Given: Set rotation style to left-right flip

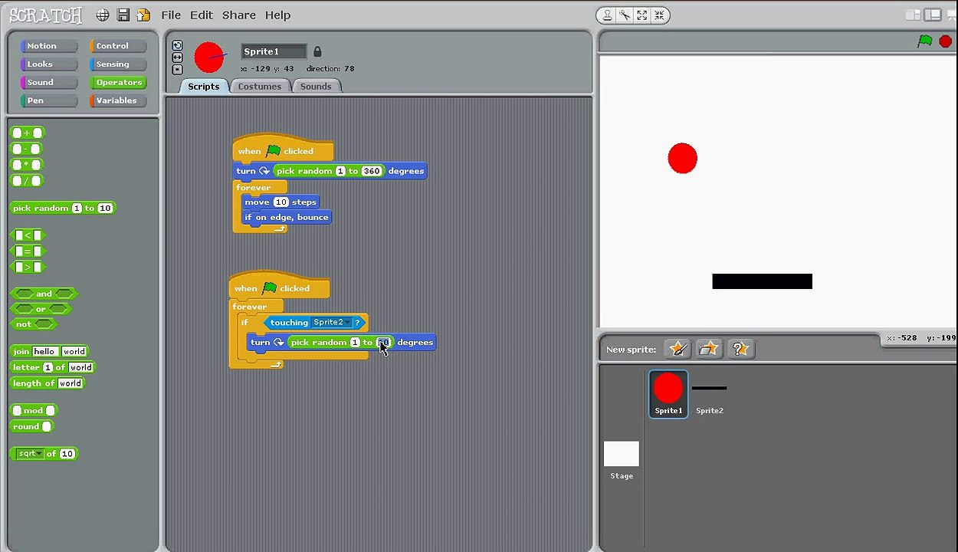Looking at the screenshot, I should pos(177,58).
